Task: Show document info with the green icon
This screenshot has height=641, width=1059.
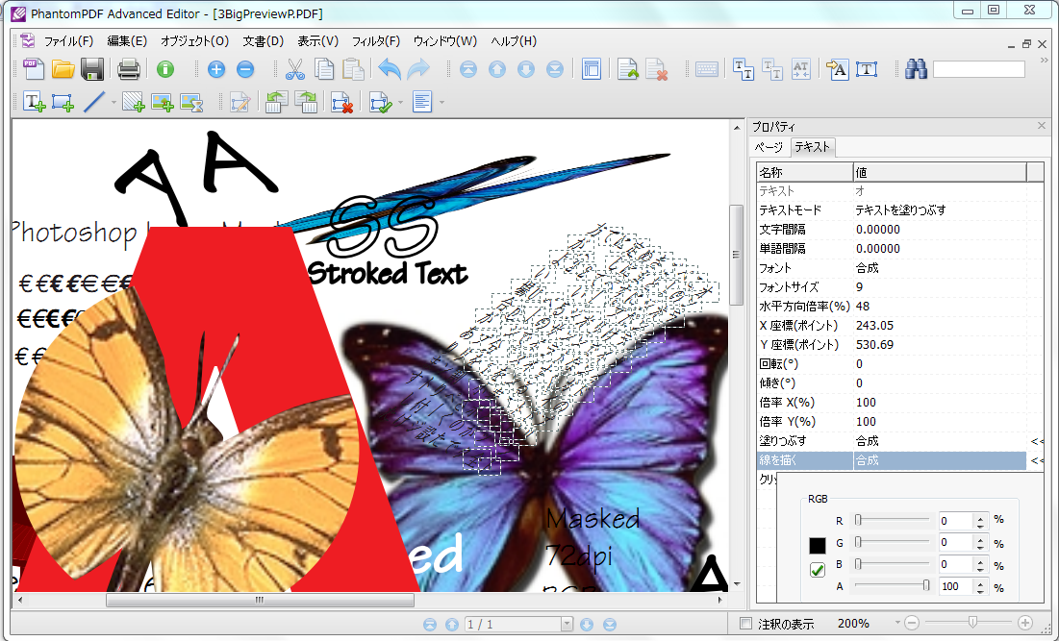Action: click(x=165, y=69)
